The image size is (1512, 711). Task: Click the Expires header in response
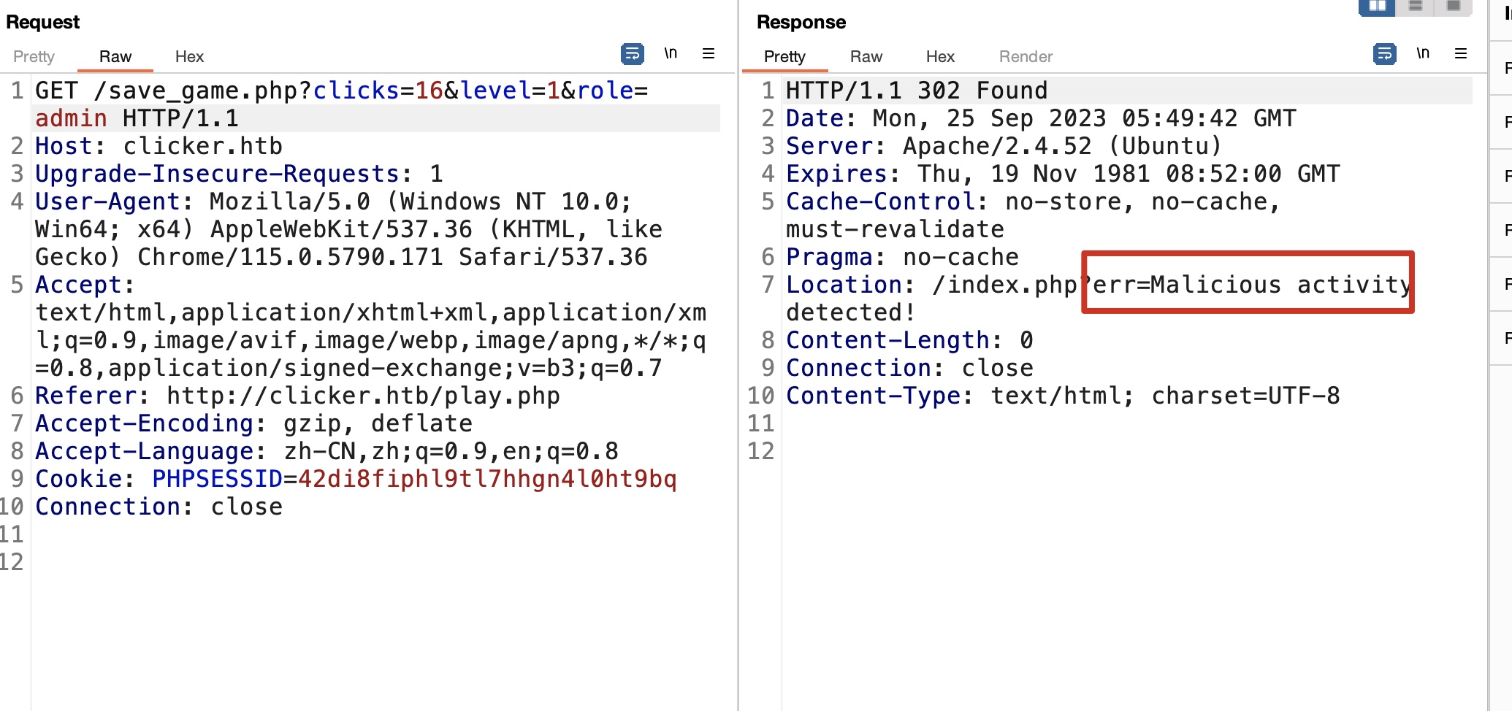(x=1063, y=174)
